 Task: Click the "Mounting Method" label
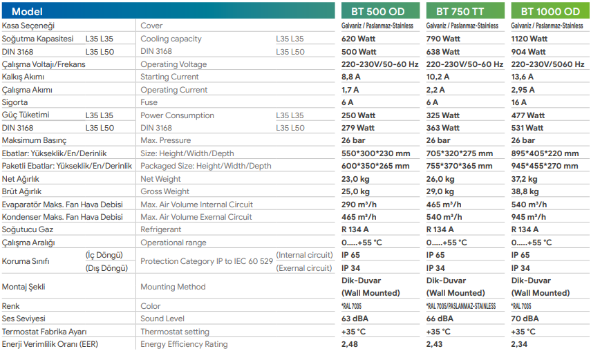pos(173,287)
